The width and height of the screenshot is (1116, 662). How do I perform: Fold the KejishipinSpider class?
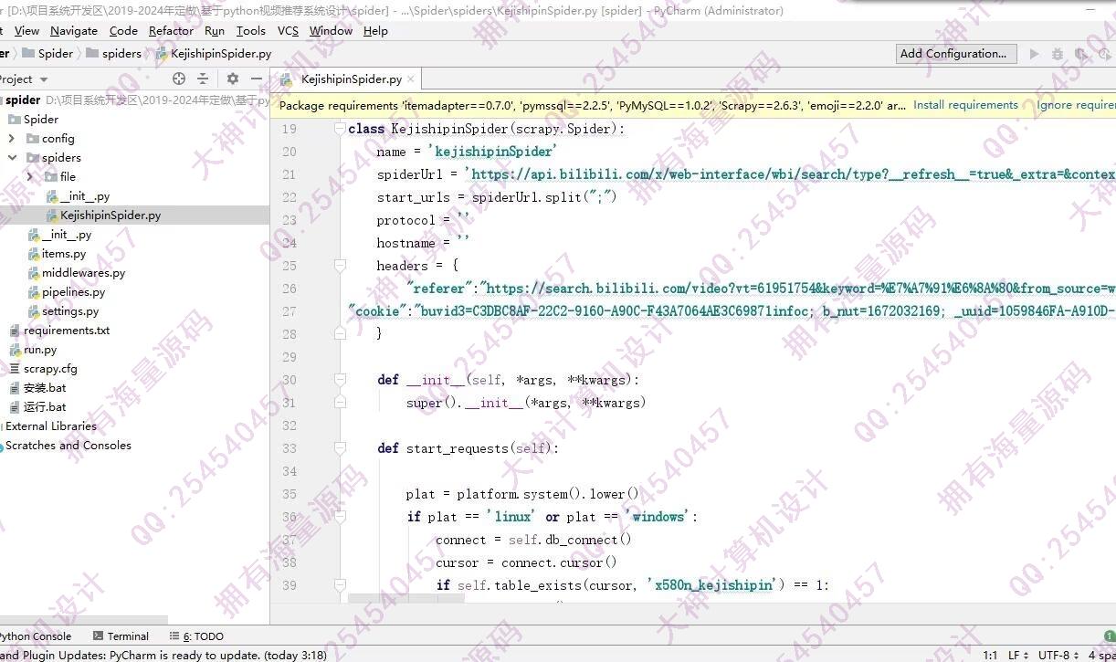pyautogui.click(x=340, y=129)
